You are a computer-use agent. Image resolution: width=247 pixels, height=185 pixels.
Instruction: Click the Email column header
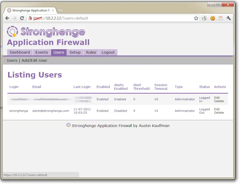coord(36,87)
